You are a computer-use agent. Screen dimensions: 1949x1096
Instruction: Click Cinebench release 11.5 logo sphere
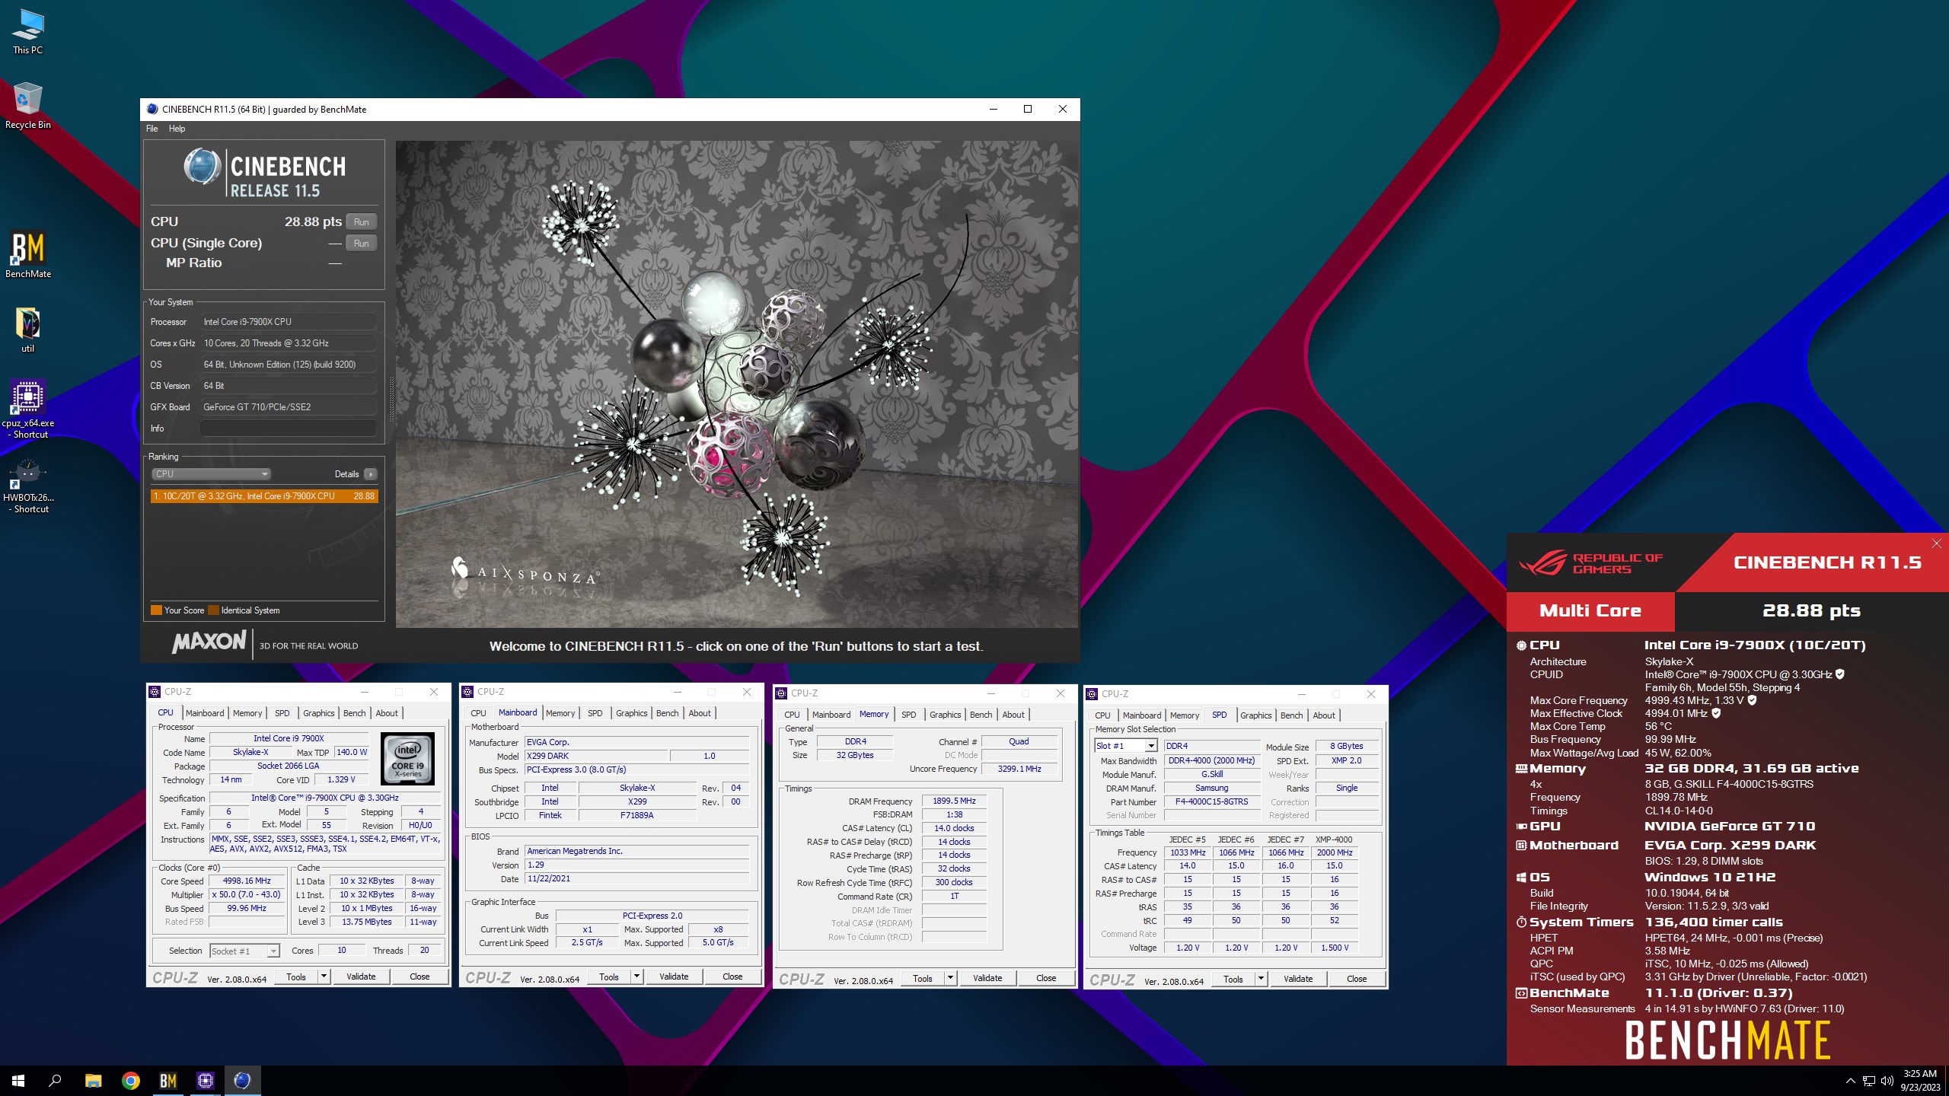coord(203,167)
